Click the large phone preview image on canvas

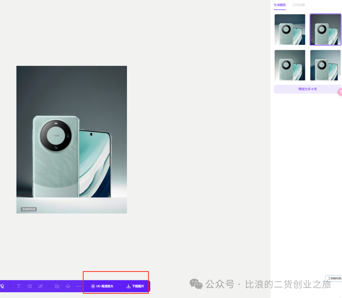pyautogui.click(x=72, y=139)
